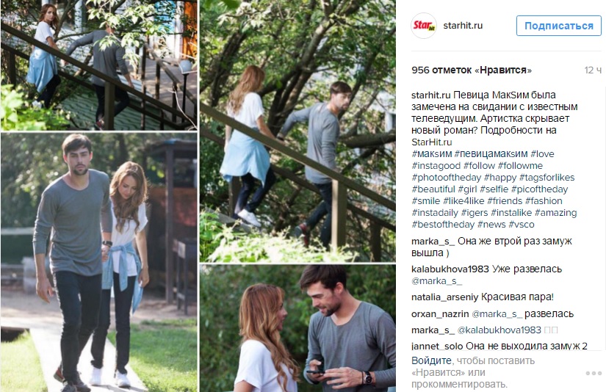
Task: Select bottom-left photo of couple walking
Action: pyautogui.click(x=99, y=263)
